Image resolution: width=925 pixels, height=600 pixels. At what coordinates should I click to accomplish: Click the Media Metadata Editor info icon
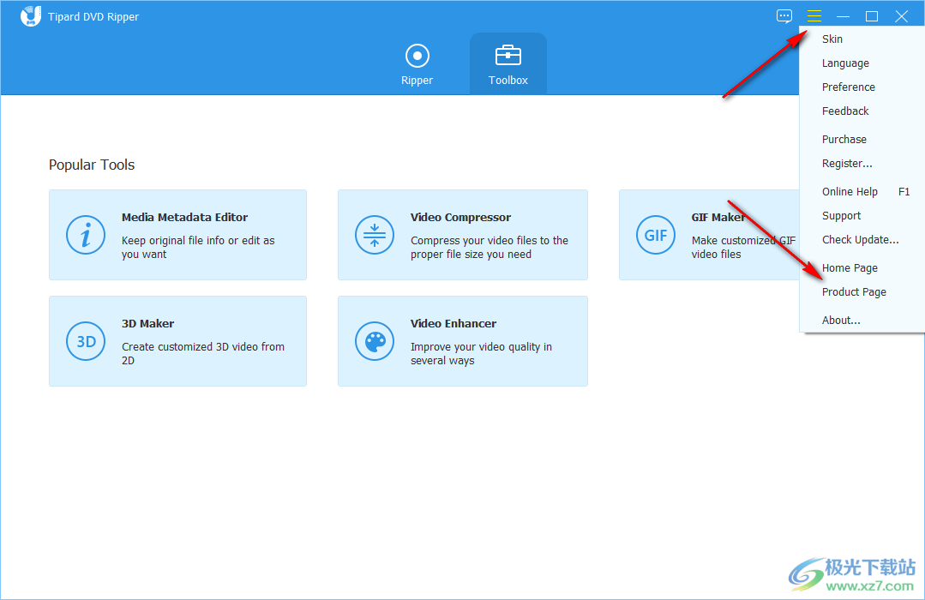(86, 235)
